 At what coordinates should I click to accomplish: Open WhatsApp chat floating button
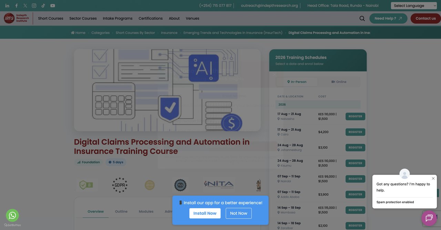(x=12, y=215)
